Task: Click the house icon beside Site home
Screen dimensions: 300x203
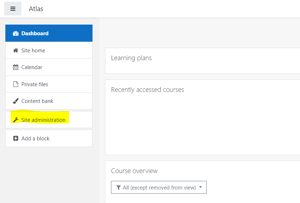Action: [x=15, y=51]
